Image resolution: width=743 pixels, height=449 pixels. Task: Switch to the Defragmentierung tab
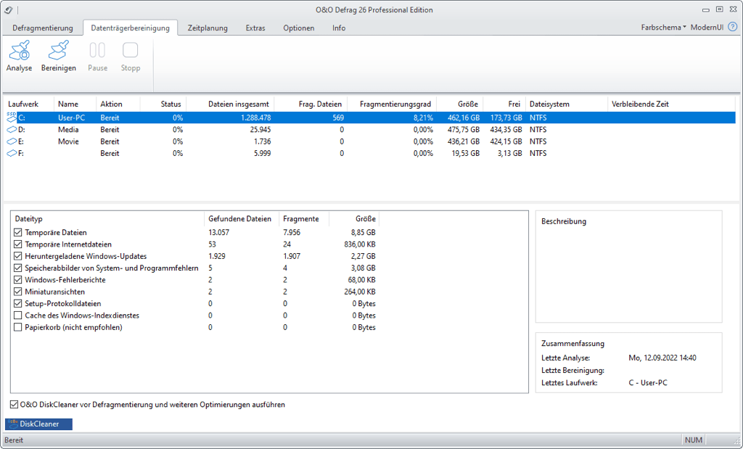[43, 28]
